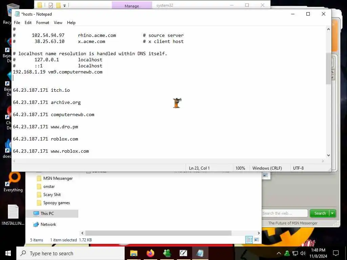Open the volume tray icon
This screenshot has height=260, width=347.
303,253
